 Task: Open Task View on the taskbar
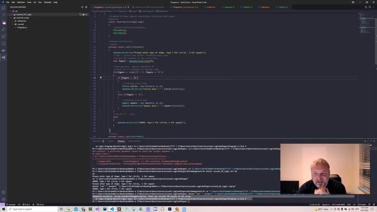pos(61,209)
